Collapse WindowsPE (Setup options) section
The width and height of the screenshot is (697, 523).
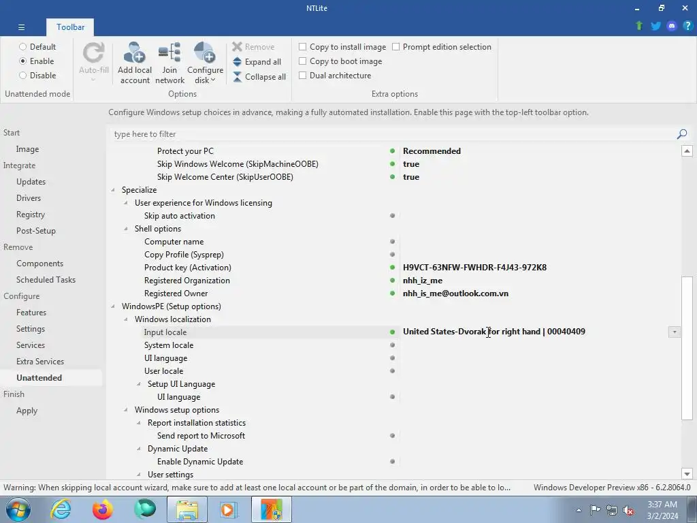[x=113, y=306]
